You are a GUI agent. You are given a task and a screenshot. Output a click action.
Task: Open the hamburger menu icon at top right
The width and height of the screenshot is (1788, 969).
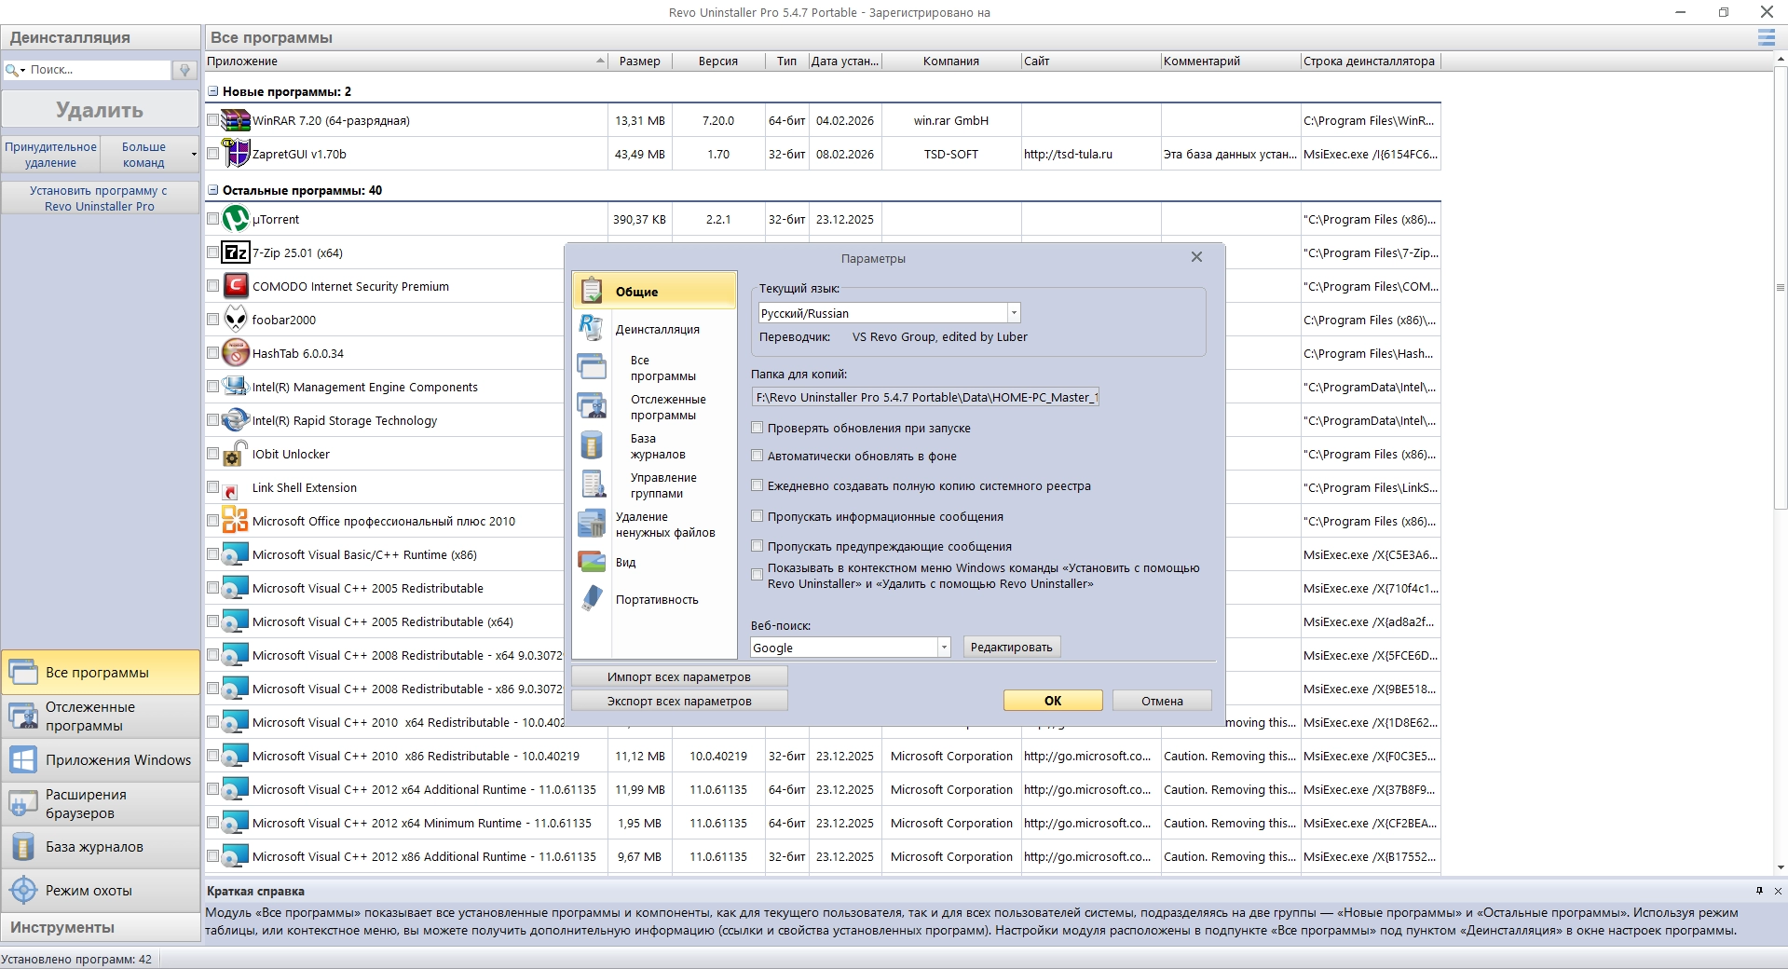click(1766, 37)
